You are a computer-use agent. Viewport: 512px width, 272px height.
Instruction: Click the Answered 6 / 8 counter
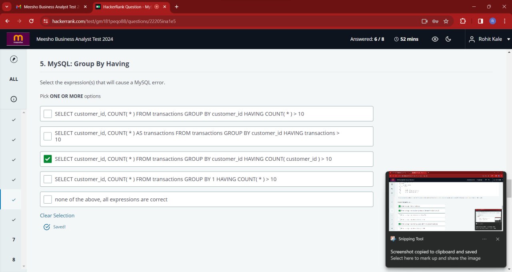click(x=367, y=39)
